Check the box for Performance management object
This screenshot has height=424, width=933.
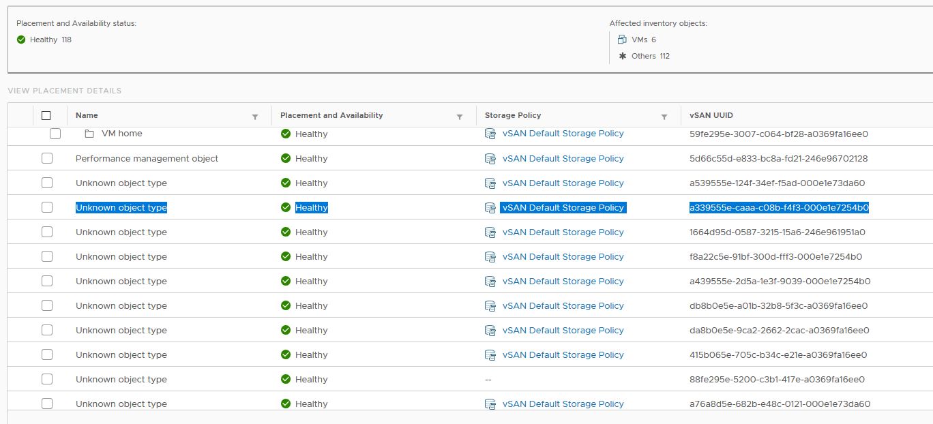(x=47, y=158)
